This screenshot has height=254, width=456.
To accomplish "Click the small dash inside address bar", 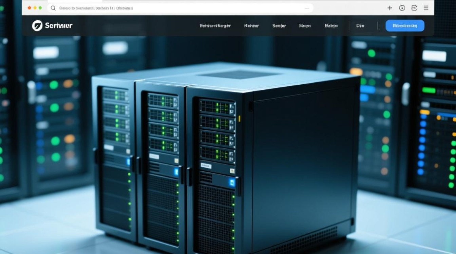I will [307, 8].
